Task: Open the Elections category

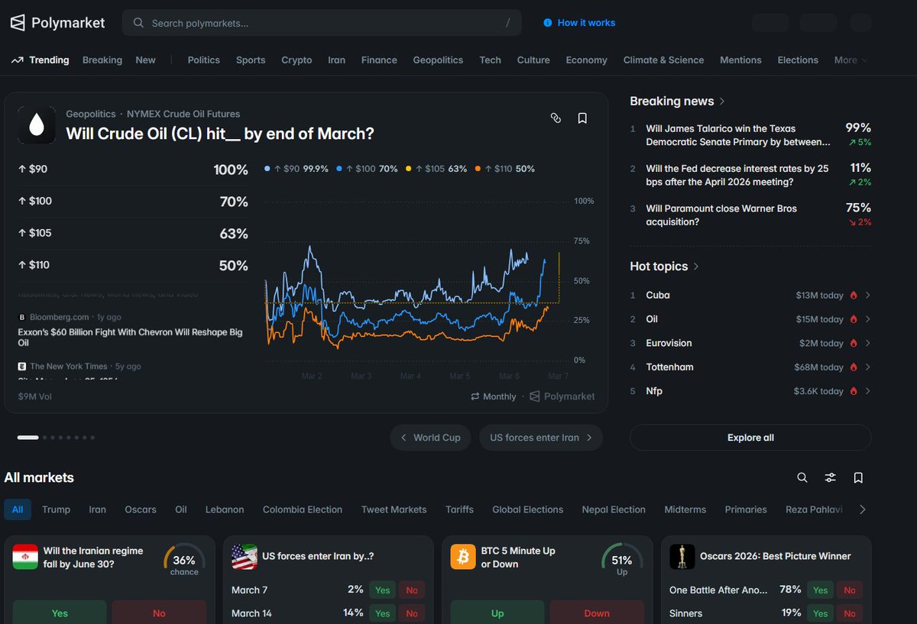Action: point(798,60)
